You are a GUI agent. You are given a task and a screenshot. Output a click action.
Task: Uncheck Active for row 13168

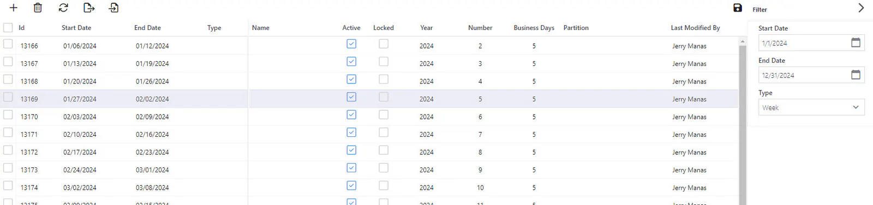351,79
